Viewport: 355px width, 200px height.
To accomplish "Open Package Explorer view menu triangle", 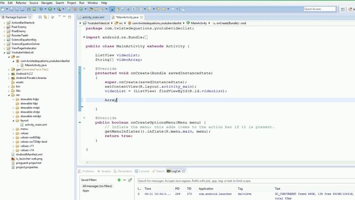I will 59,17.
